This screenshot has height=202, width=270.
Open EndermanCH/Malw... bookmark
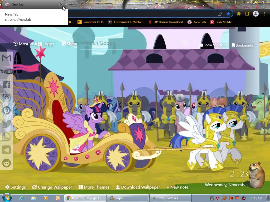(x=126, y=22)
